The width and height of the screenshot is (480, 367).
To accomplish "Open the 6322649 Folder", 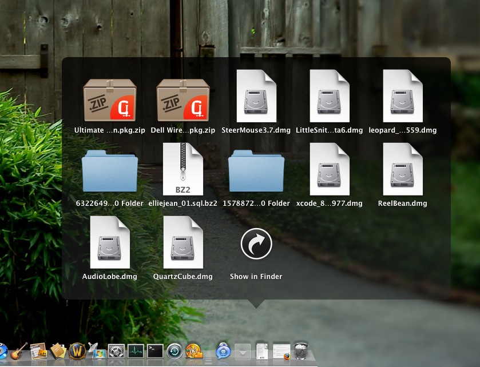I will tap(109, 169).
